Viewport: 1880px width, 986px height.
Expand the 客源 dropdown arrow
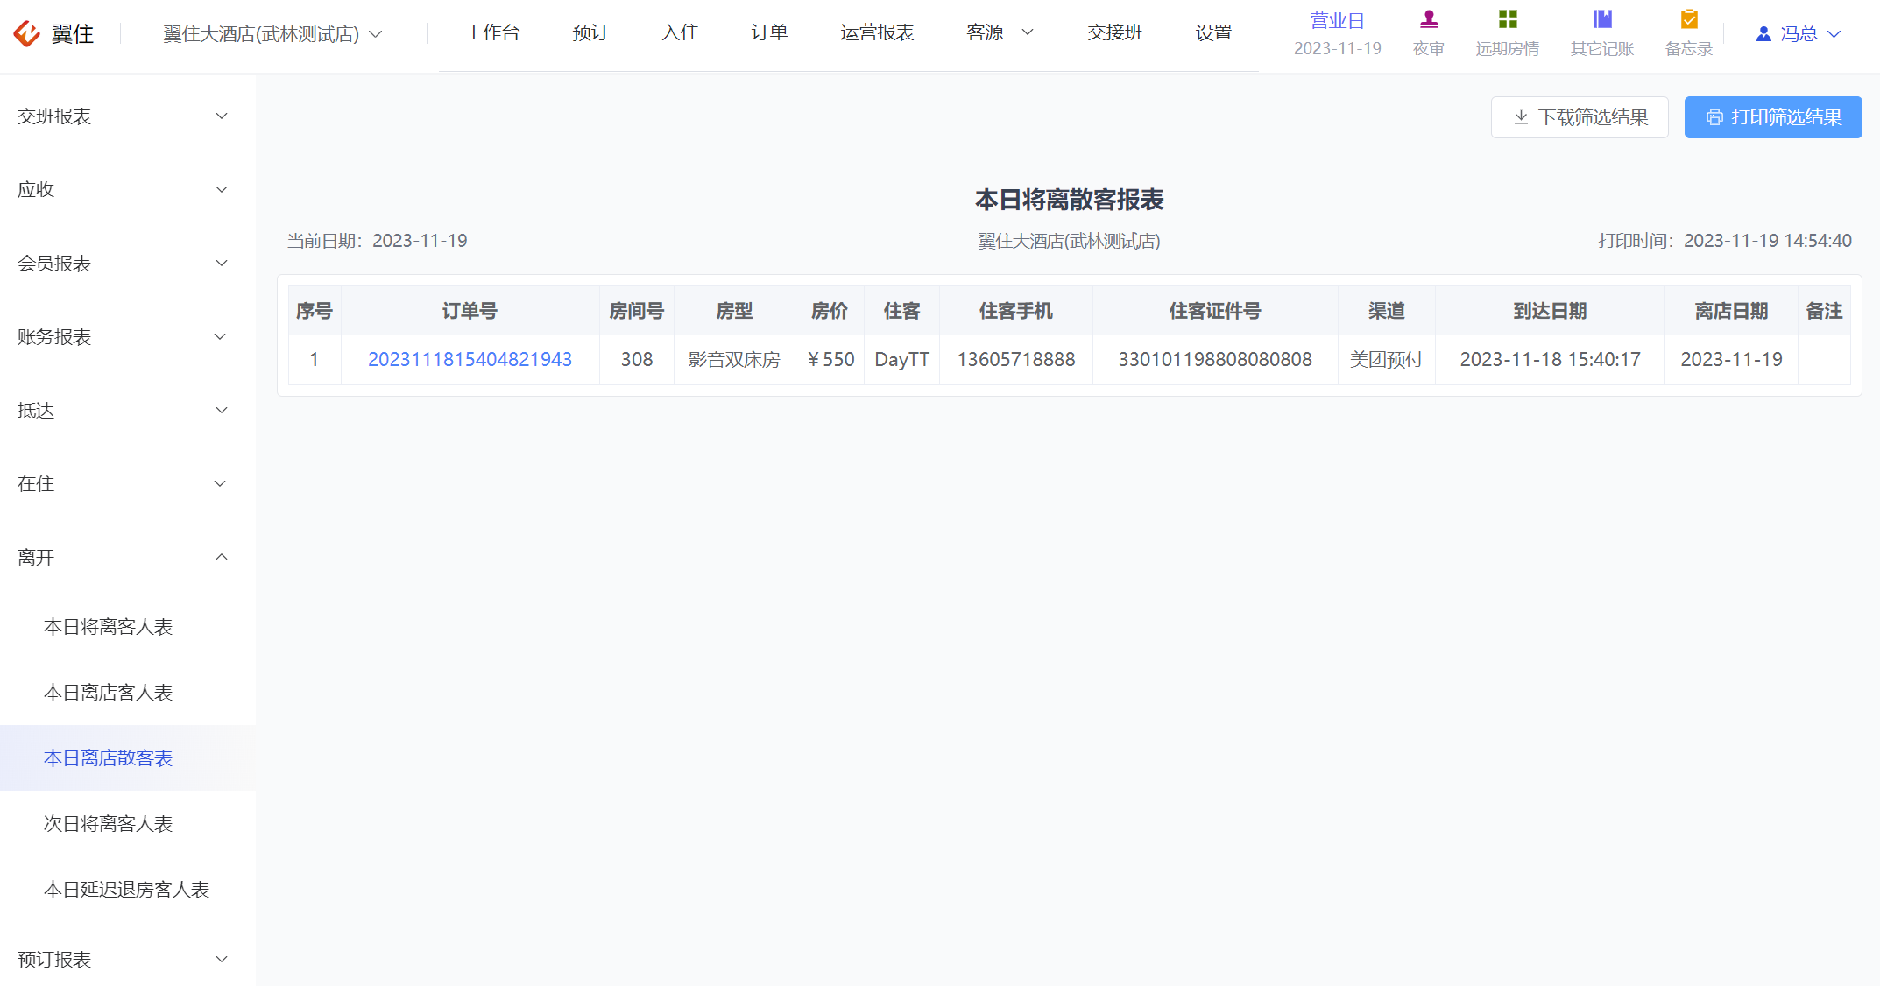1028,32
